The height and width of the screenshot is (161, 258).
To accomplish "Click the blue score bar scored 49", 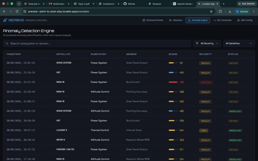I will pos(173,73).
